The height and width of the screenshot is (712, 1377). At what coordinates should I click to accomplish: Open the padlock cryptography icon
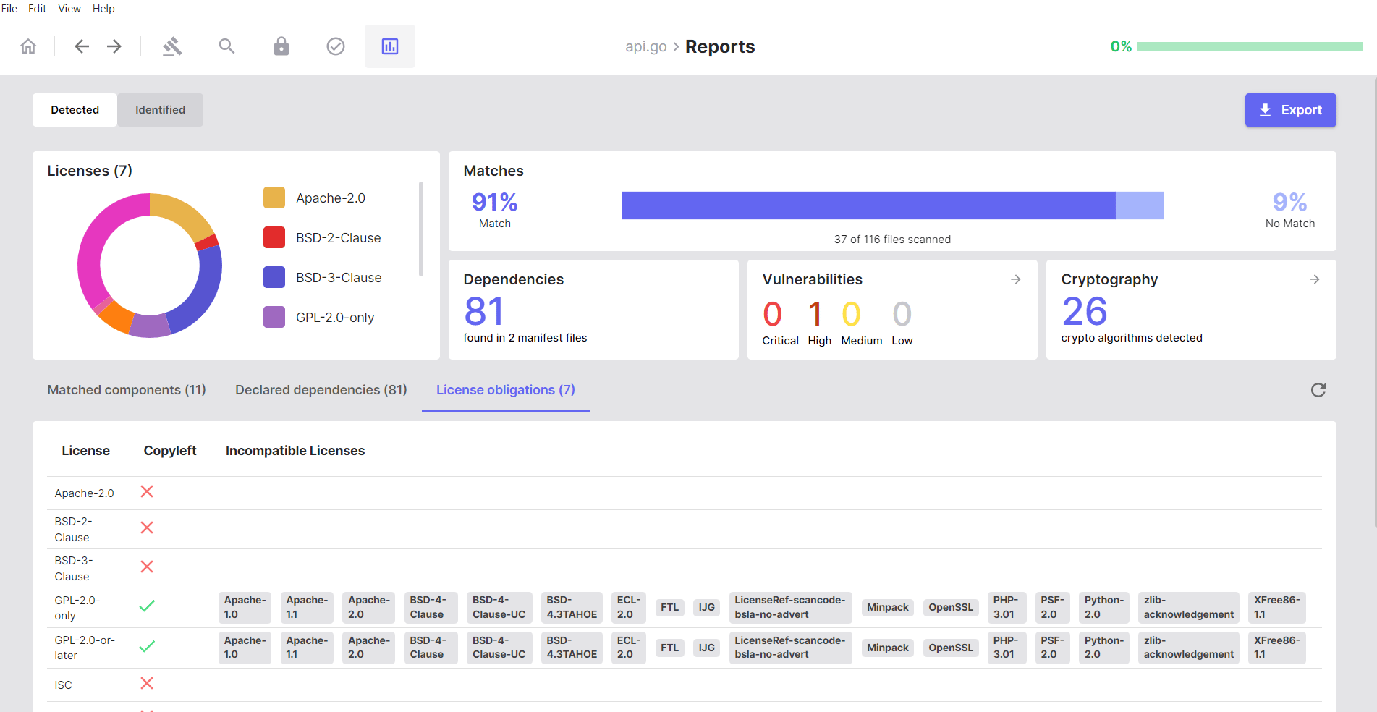[281, 46]
